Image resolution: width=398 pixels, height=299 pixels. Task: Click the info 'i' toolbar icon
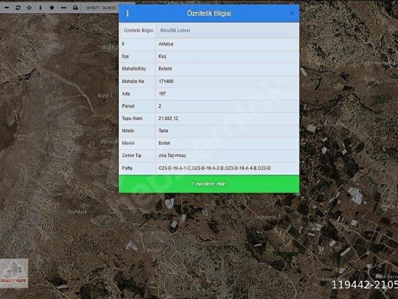[40, 7]
